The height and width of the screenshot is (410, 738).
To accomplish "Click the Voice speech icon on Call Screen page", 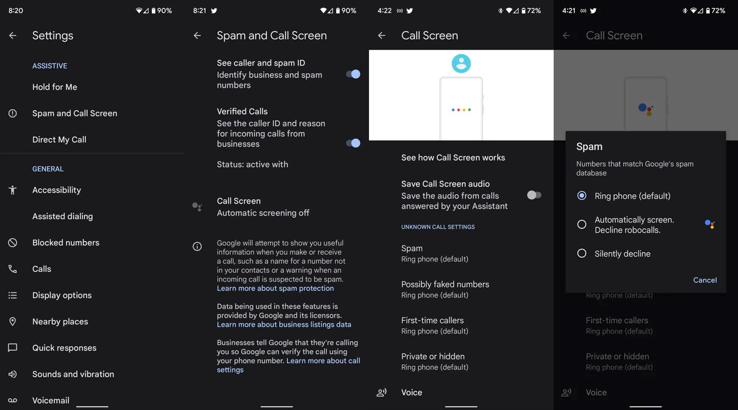I will point(382,393).
